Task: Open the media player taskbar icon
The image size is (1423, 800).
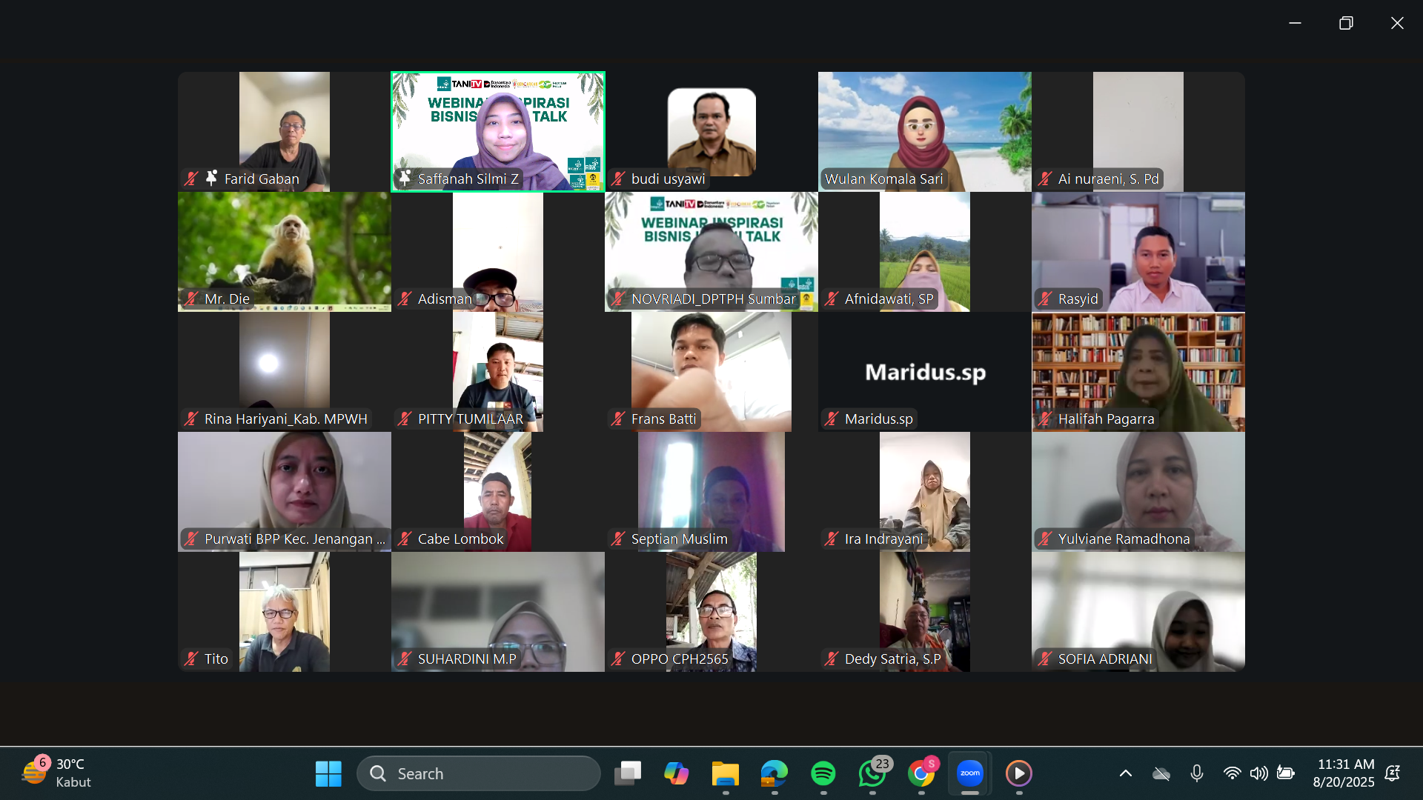Action: pos(1018,773)
